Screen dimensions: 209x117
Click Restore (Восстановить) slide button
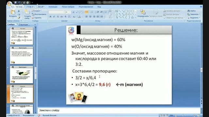(39, 14)
